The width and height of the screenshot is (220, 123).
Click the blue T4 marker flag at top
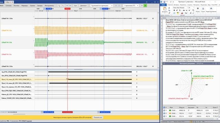[104, 9]
